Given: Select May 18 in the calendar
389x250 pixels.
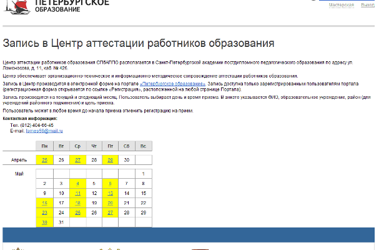Looking at the screenshot, I should (77, 203).
